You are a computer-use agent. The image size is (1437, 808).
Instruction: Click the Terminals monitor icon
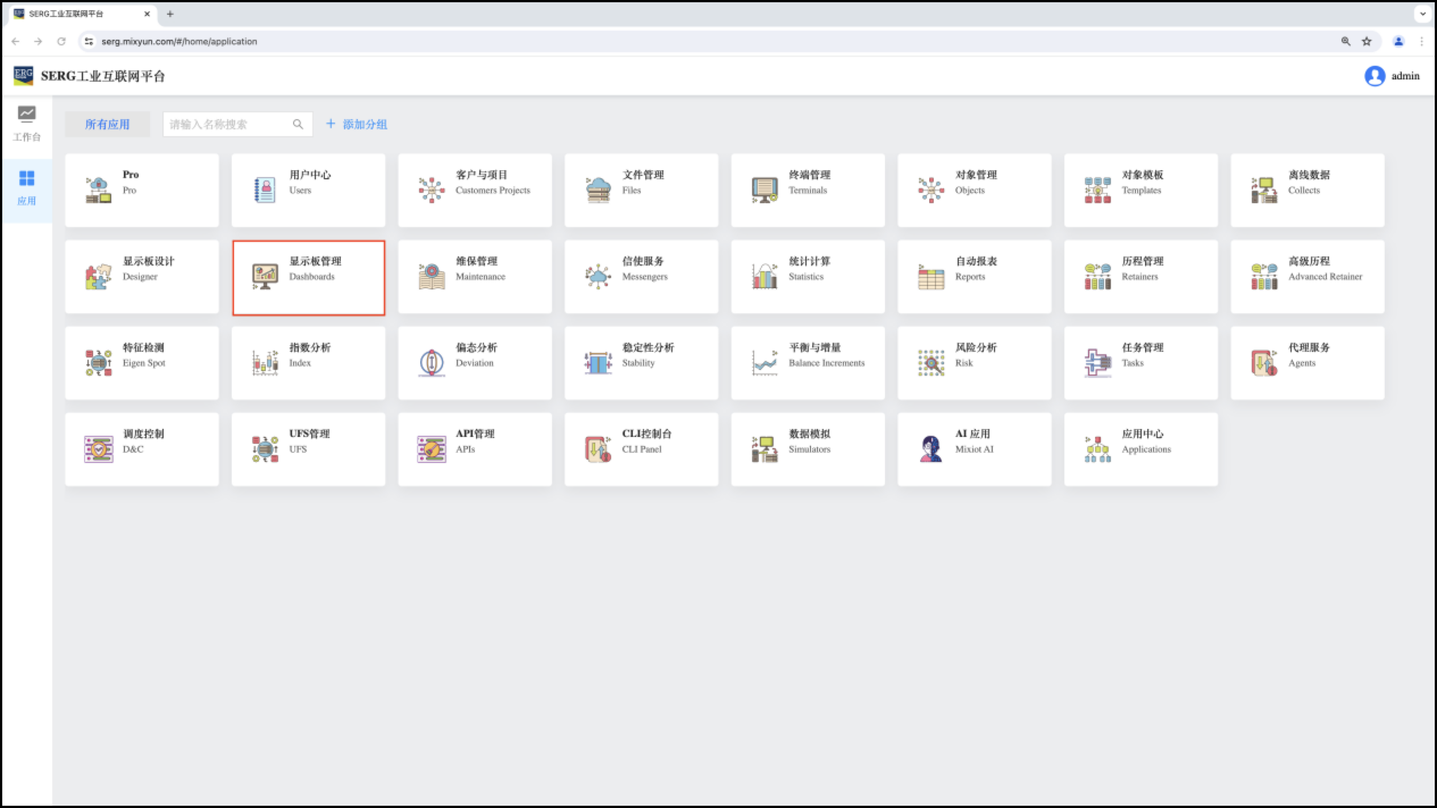(x=764, y=190)
